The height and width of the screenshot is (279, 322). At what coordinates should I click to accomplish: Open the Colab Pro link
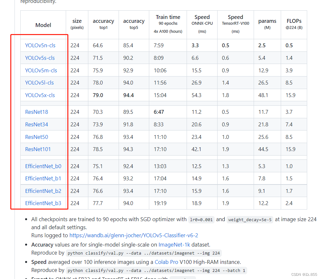[x=166, y=262]
